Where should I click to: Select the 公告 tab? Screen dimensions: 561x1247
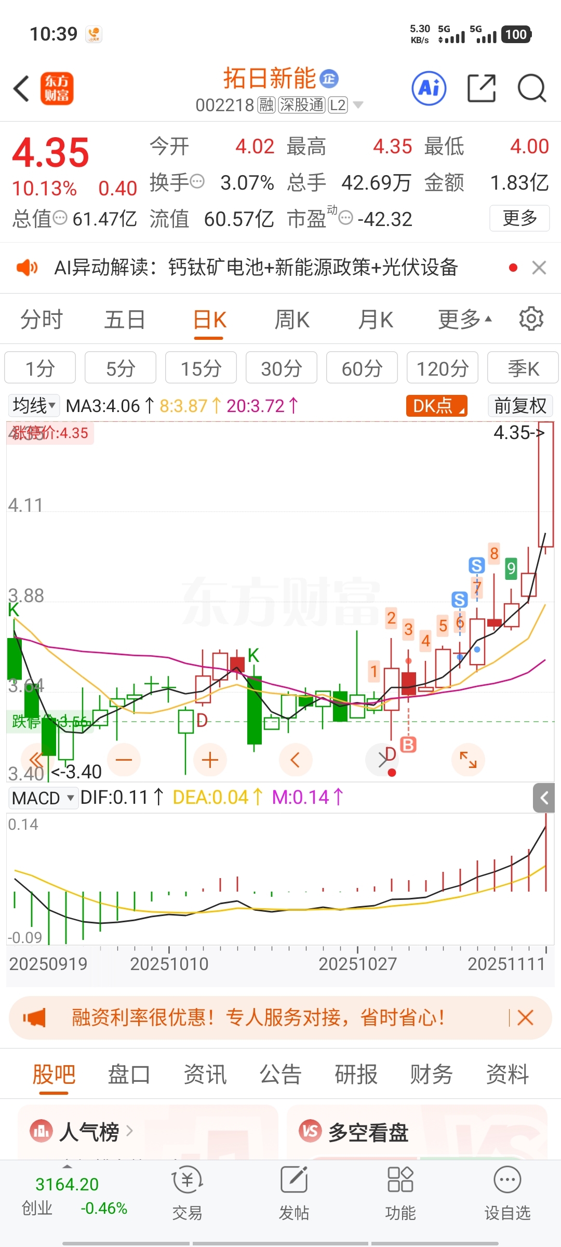click(x=280, y=1074)
